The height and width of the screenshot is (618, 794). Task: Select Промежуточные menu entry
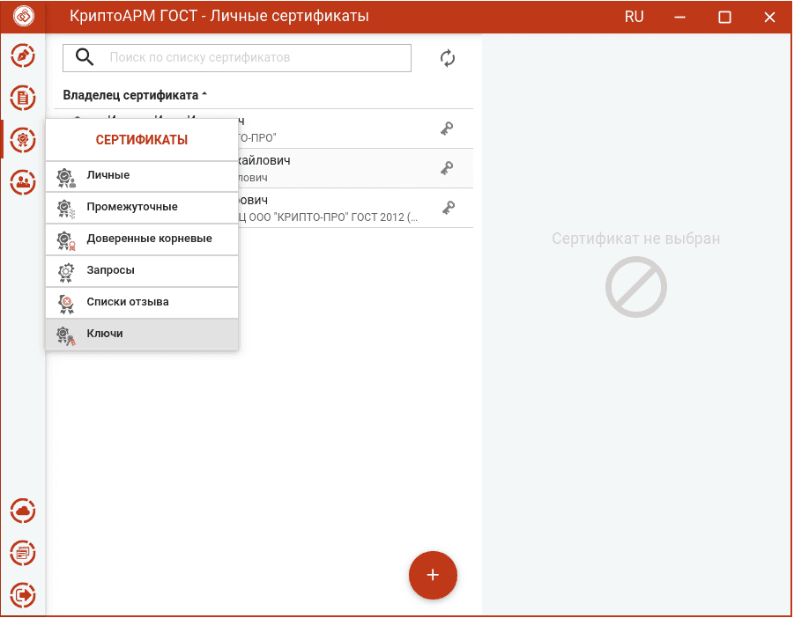[142, 208]
